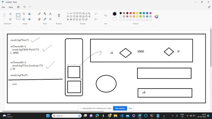The width and height of the screenshot is (212, 119).
Task: Click the Redo arrow
Action: pyautogui.click(x=30, y=7)
